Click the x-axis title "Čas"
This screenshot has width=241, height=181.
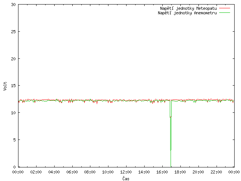click(x=126, y=178)
